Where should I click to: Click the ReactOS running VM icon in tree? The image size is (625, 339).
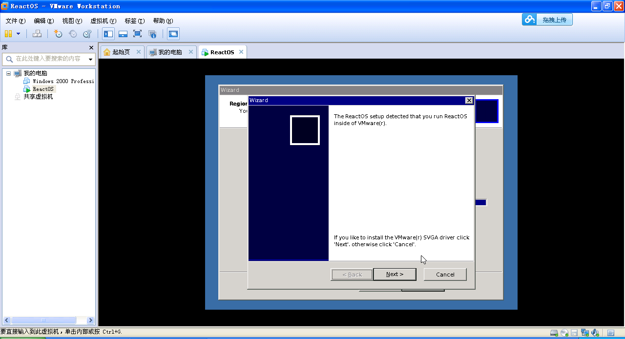pyautogui.click(x=27, y=89)
